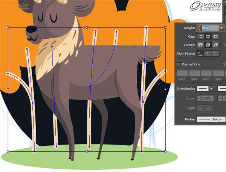Enable the Dashed Line checkbox
The width and height of the screenshot is (226, 172).
(x=179, y=64)
